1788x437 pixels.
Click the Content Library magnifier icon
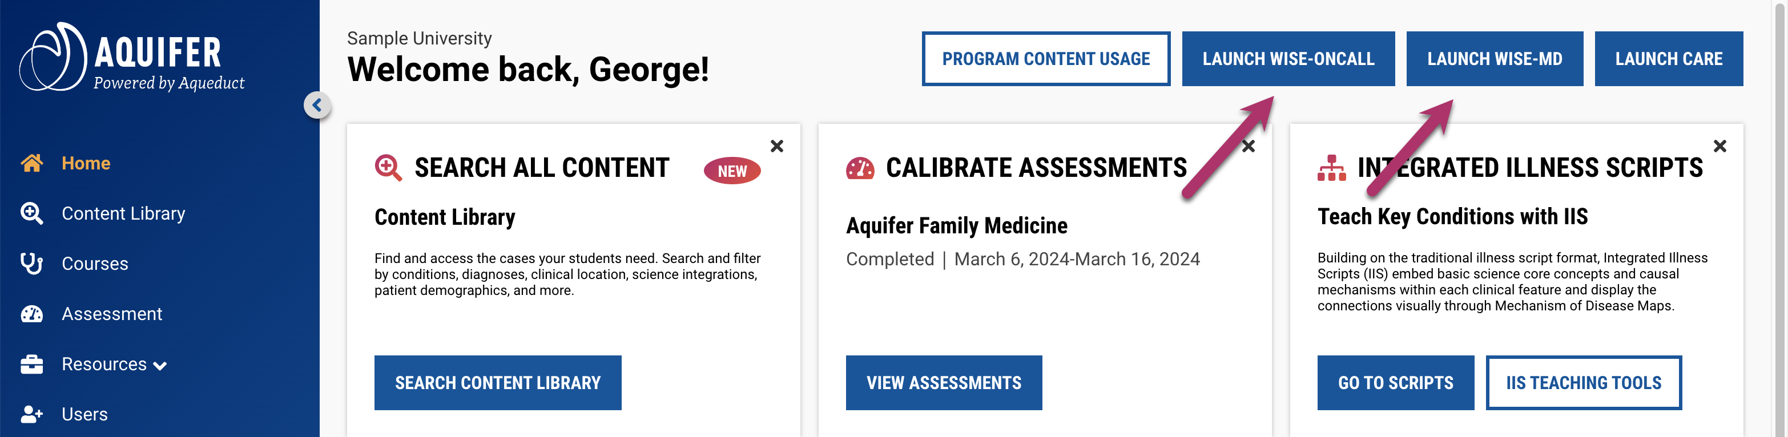[x=32, y=213]
